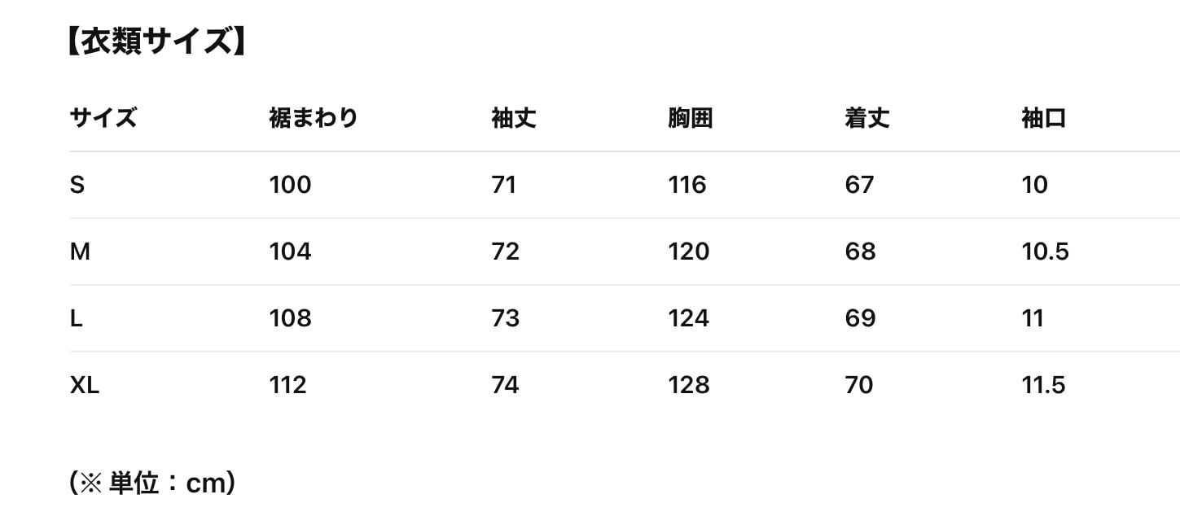Select sleeve length value 72
The height and width of the screenshot is (525, 1180).
coord(505,252)
